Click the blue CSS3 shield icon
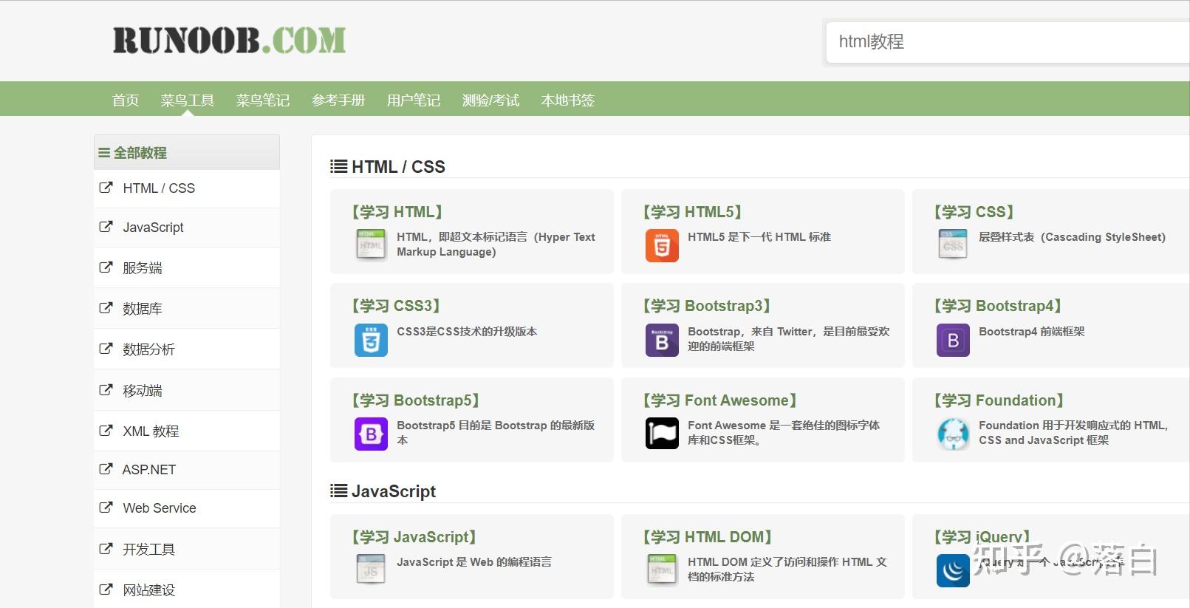1190x608 pixels. point(371,340)
